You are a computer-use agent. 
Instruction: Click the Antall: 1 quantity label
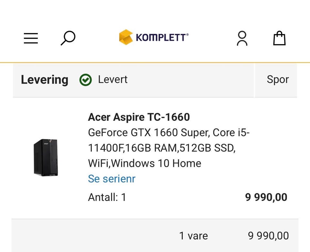(107, 197)
